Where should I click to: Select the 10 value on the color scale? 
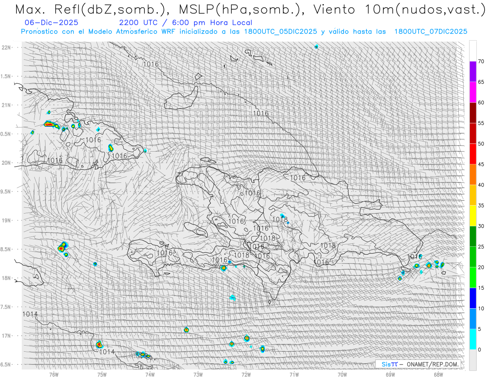[x=481, y=308]
